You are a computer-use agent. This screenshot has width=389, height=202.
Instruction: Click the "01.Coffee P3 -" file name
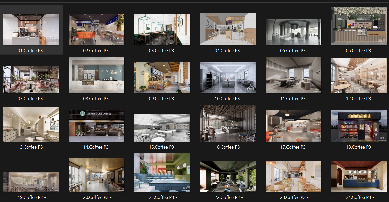tap(32, 51)
